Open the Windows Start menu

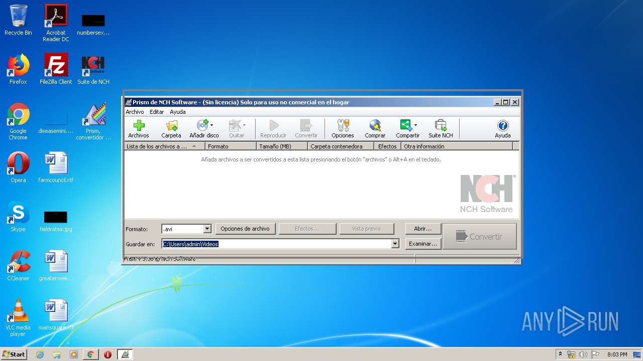(x=14, y=354)
